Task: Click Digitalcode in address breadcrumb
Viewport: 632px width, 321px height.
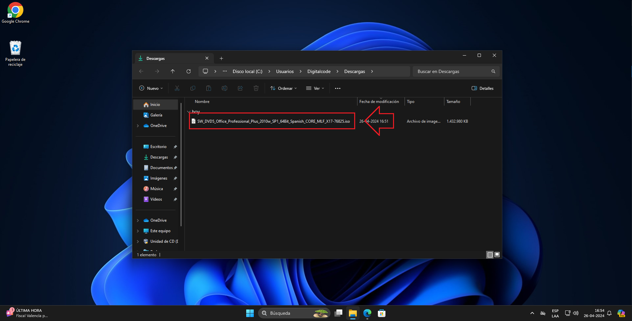Action: tap(319, 71)
